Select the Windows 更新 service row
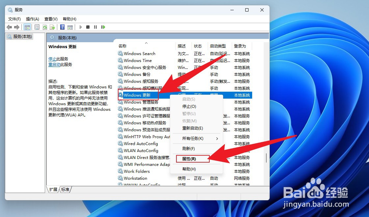This screenshot has height=217, width=369. [185, 95]
